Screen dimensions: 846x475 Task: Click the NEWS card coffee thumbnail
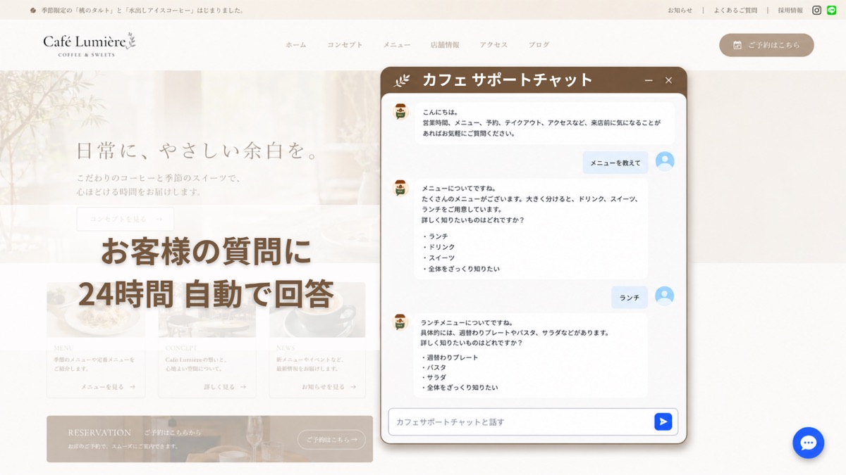click(x=317, y=310)
